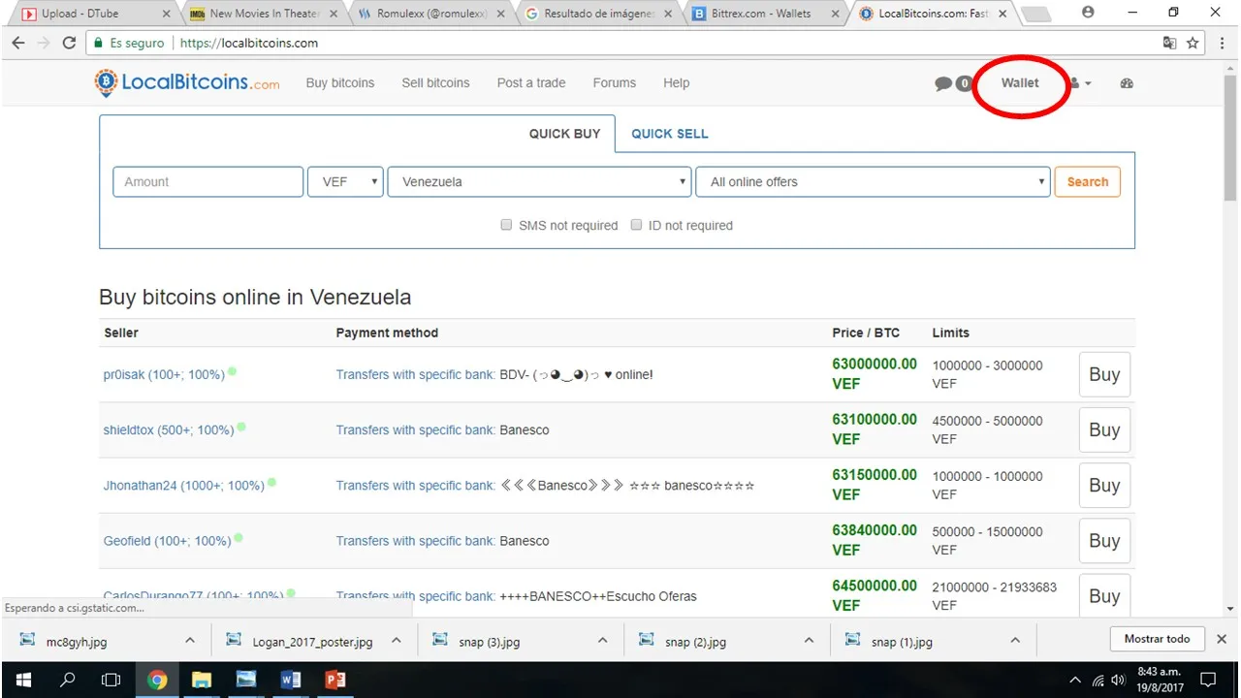
Task: Click the Amount input field
Action: [208, 181]
